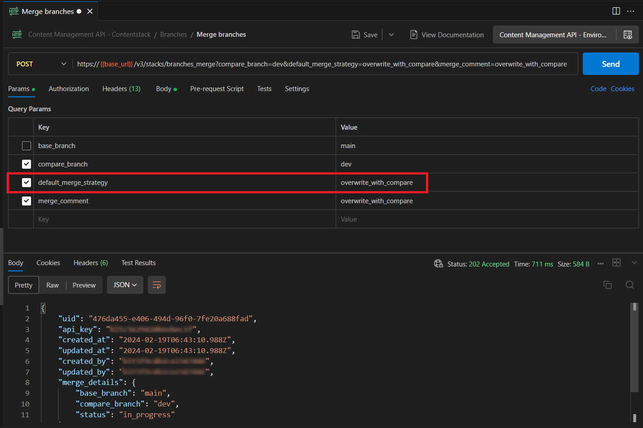This screenshot has height=428, width=643.
Task: Open the JSON format dropdown
Action: [125, 285]
